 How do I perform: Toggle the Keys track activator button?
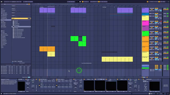[x=156, y=8]
